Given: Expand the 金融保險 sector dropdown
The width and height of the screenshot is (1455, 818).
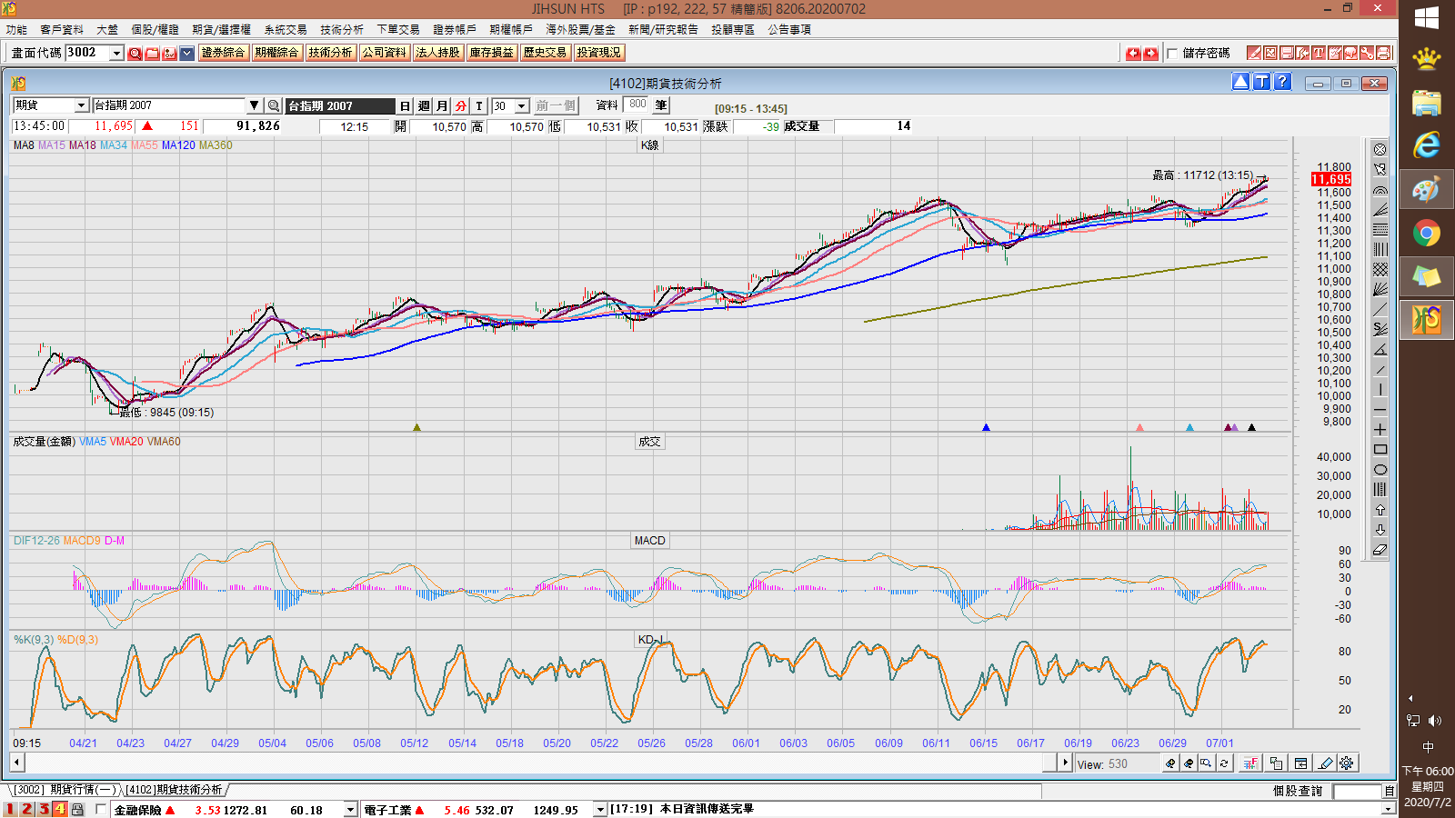Looking at the screenshot, I should (350, 810).
